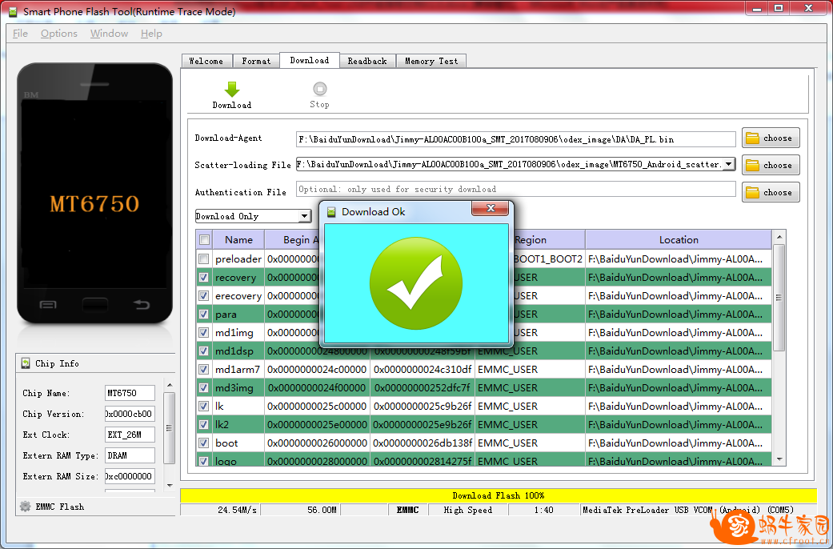Click the Extern RAM Type field DRAM
Image resolution: width=833 pixels, height=549 pixels.
(130, 455)
